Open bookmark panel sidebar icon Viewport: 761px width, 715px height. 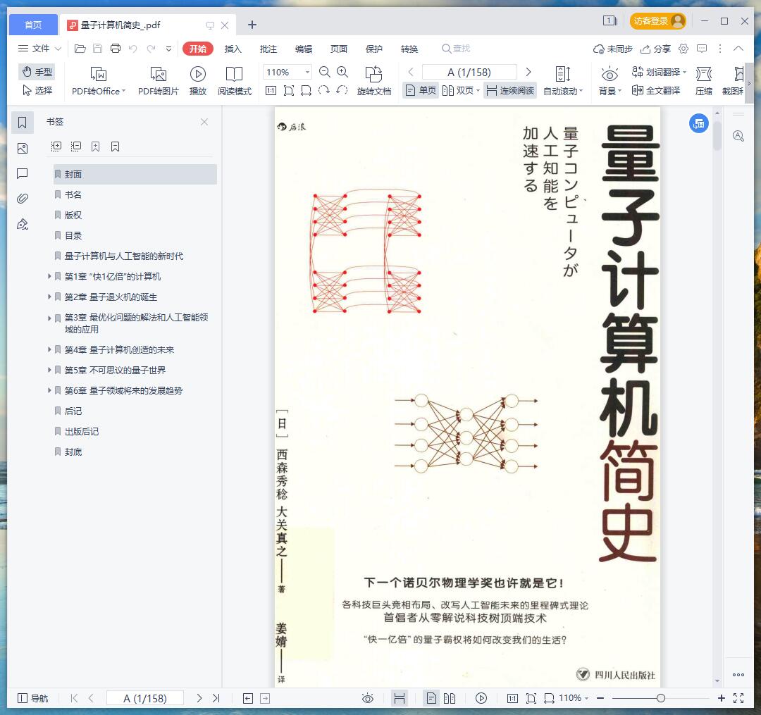[x=23, y=123]
